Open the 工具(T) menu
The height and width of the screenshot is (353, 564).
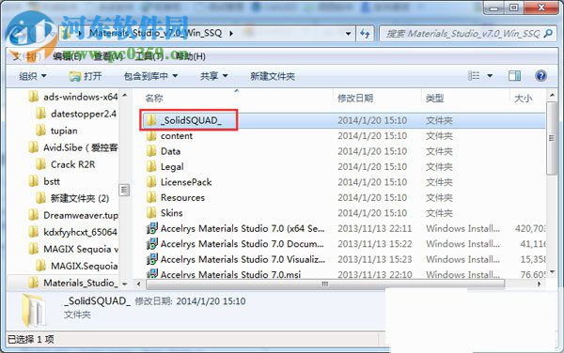[x=149, y=56]
